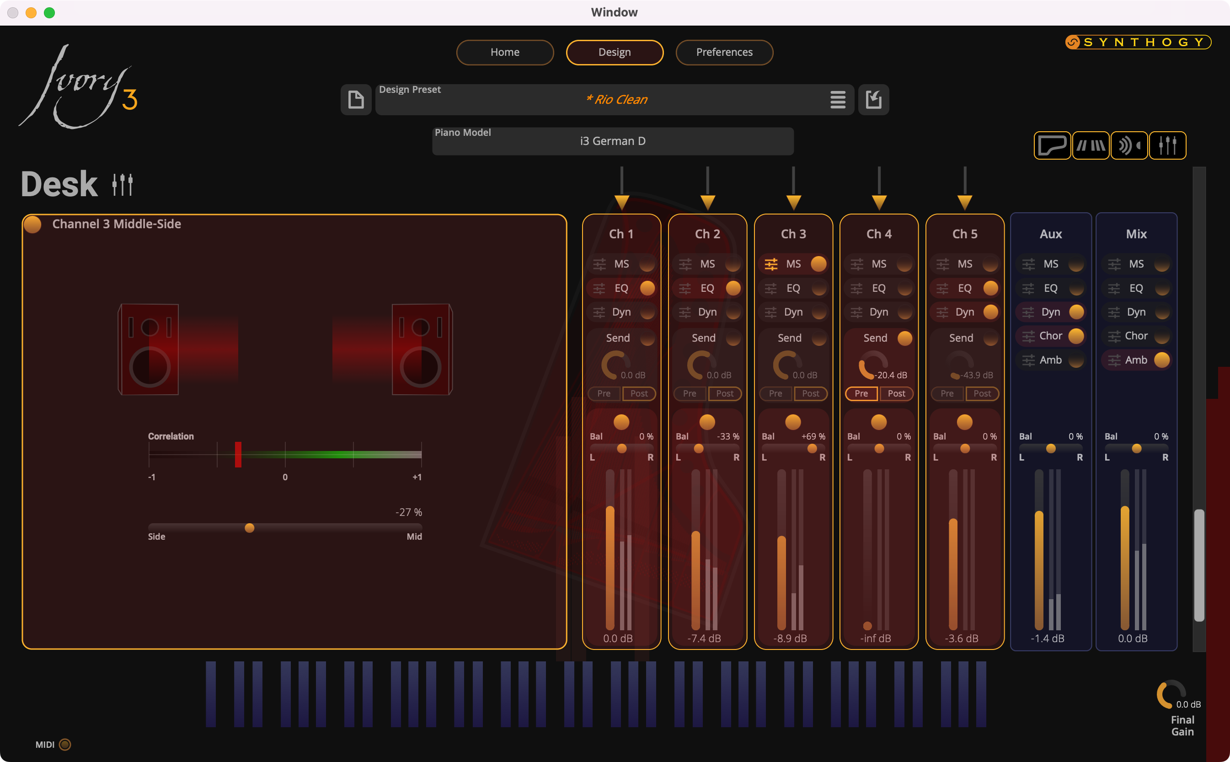
Task: Click the MIDI indicator light
Action: point(65,744)
